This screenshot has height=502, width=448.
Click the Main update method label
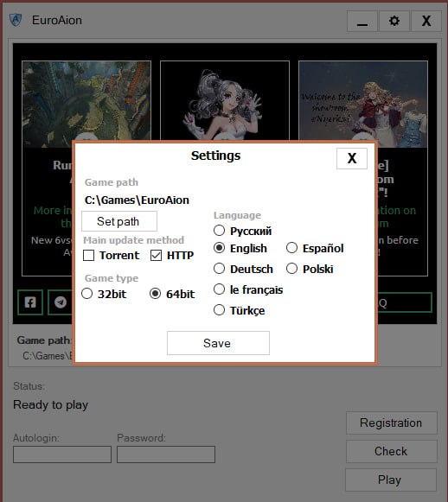(134, 240)
